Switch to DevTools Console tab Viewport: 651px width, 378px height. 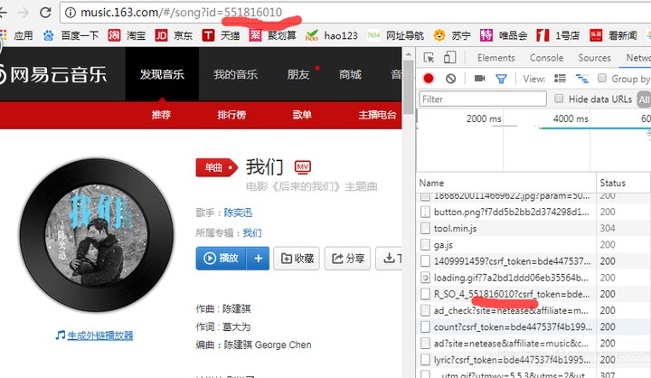point(546,58)
